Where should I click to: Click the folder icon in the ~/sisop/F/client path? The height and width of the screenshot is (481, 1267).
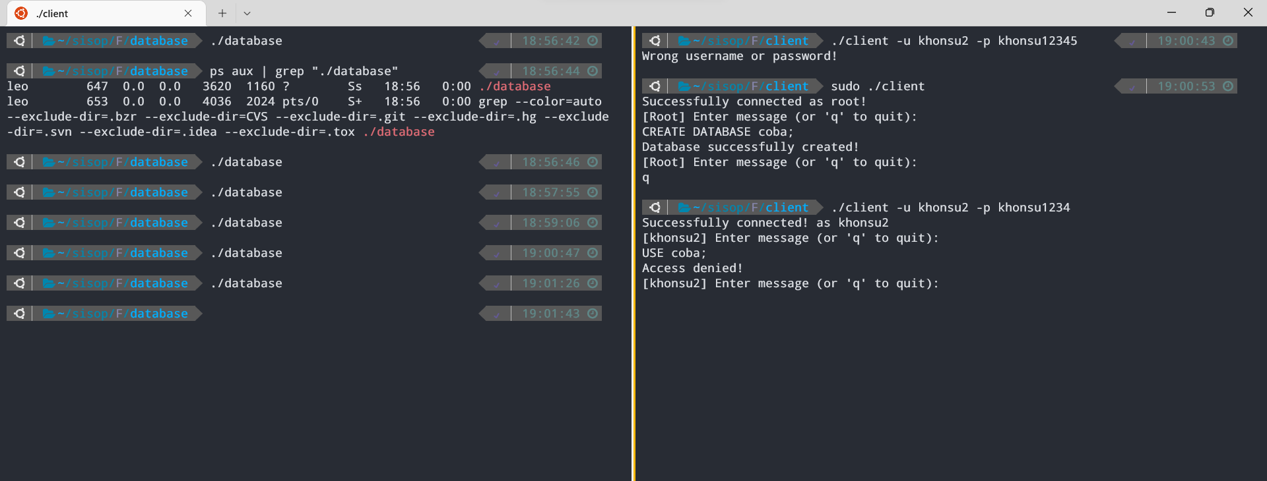coord(686,40)
